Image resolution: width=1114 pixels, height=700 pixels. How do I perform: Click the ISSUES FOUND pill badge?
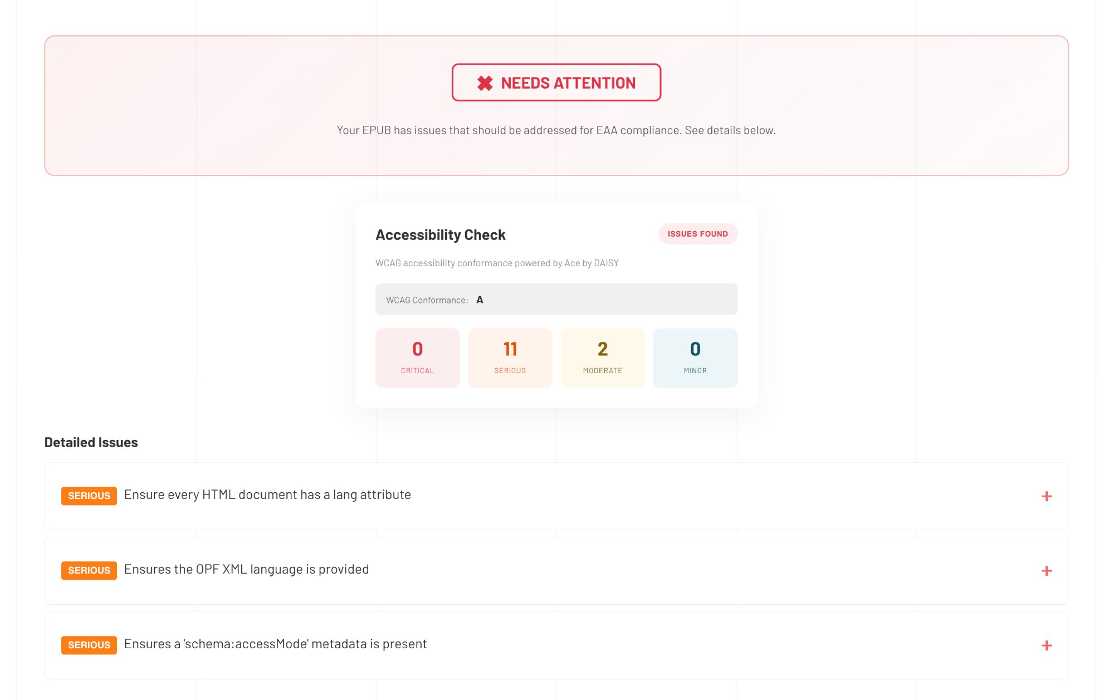[x=697, y=233]
